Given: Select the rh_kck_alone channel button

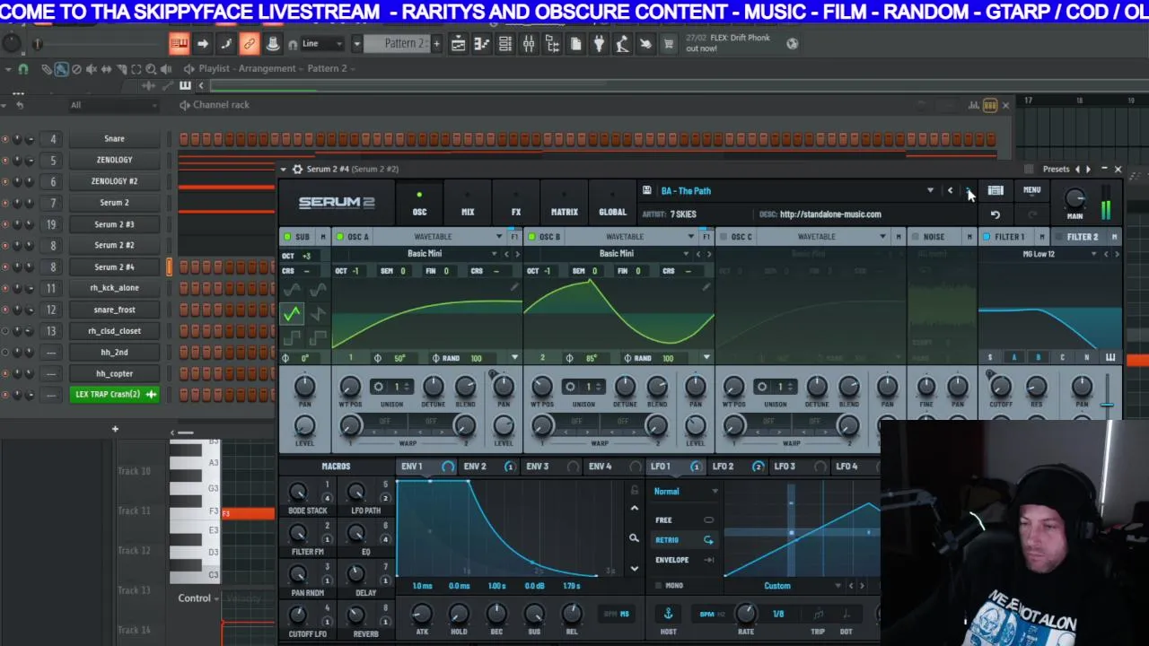Looking at the screenshot, I should tap(114, 288).
